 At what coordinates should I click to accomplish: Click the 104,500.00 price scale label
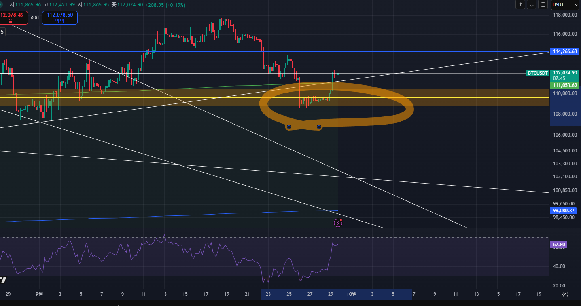pyautogui.click(x=565, y=151)
